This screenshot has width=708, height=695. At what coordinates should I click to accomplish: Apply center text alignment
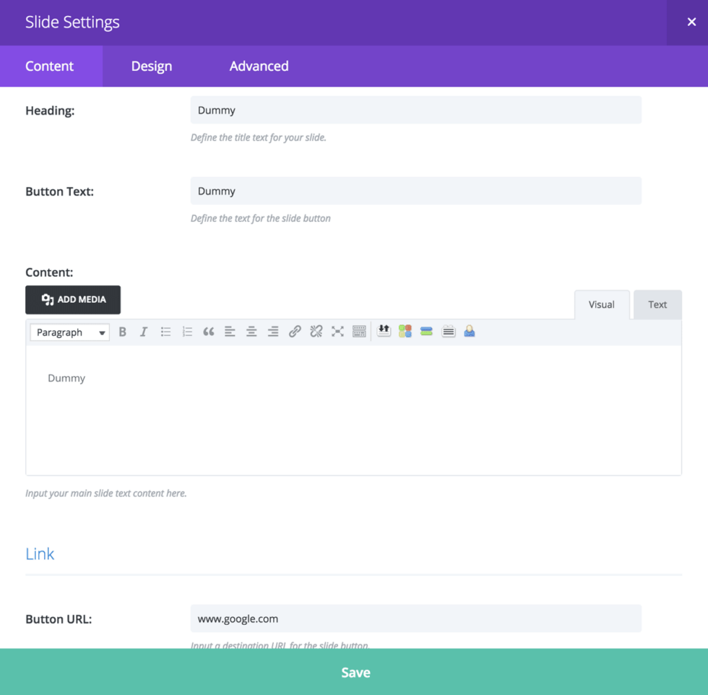(252, 332)
